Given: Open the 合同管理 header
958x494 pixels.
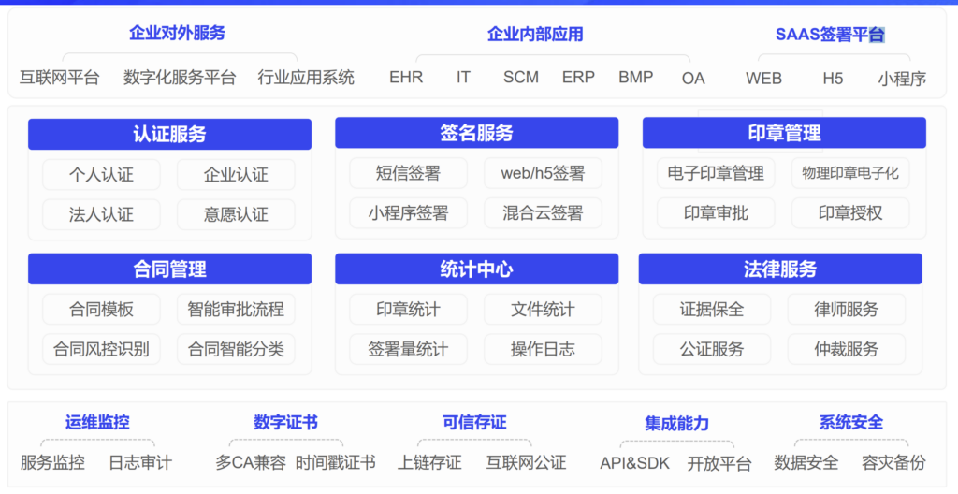Looking at the screenshot, I should pyautogui.click(x=169, y=269).
